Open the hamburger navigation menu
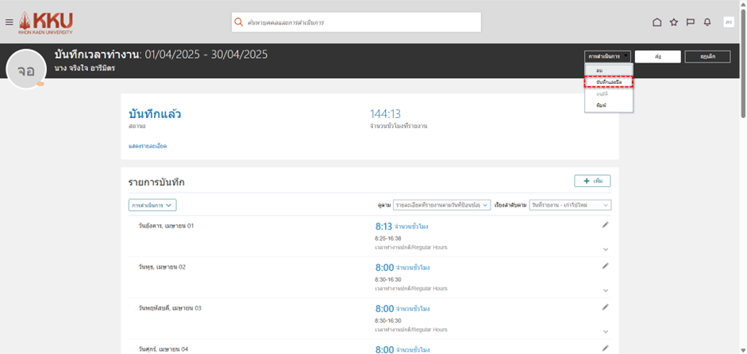Viewport: 747px width, 354px height. click(x=10, y=22)
